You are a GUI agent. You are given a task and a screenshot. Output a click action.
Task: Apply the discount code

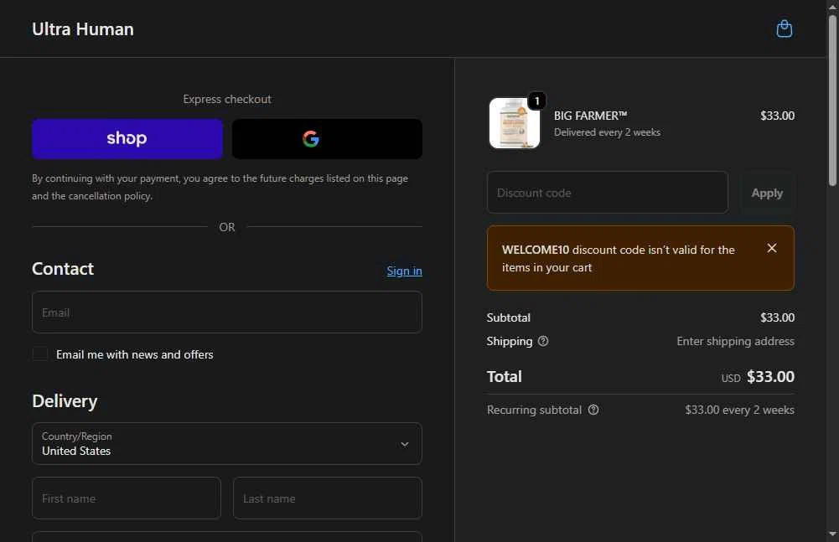point(767,193)
